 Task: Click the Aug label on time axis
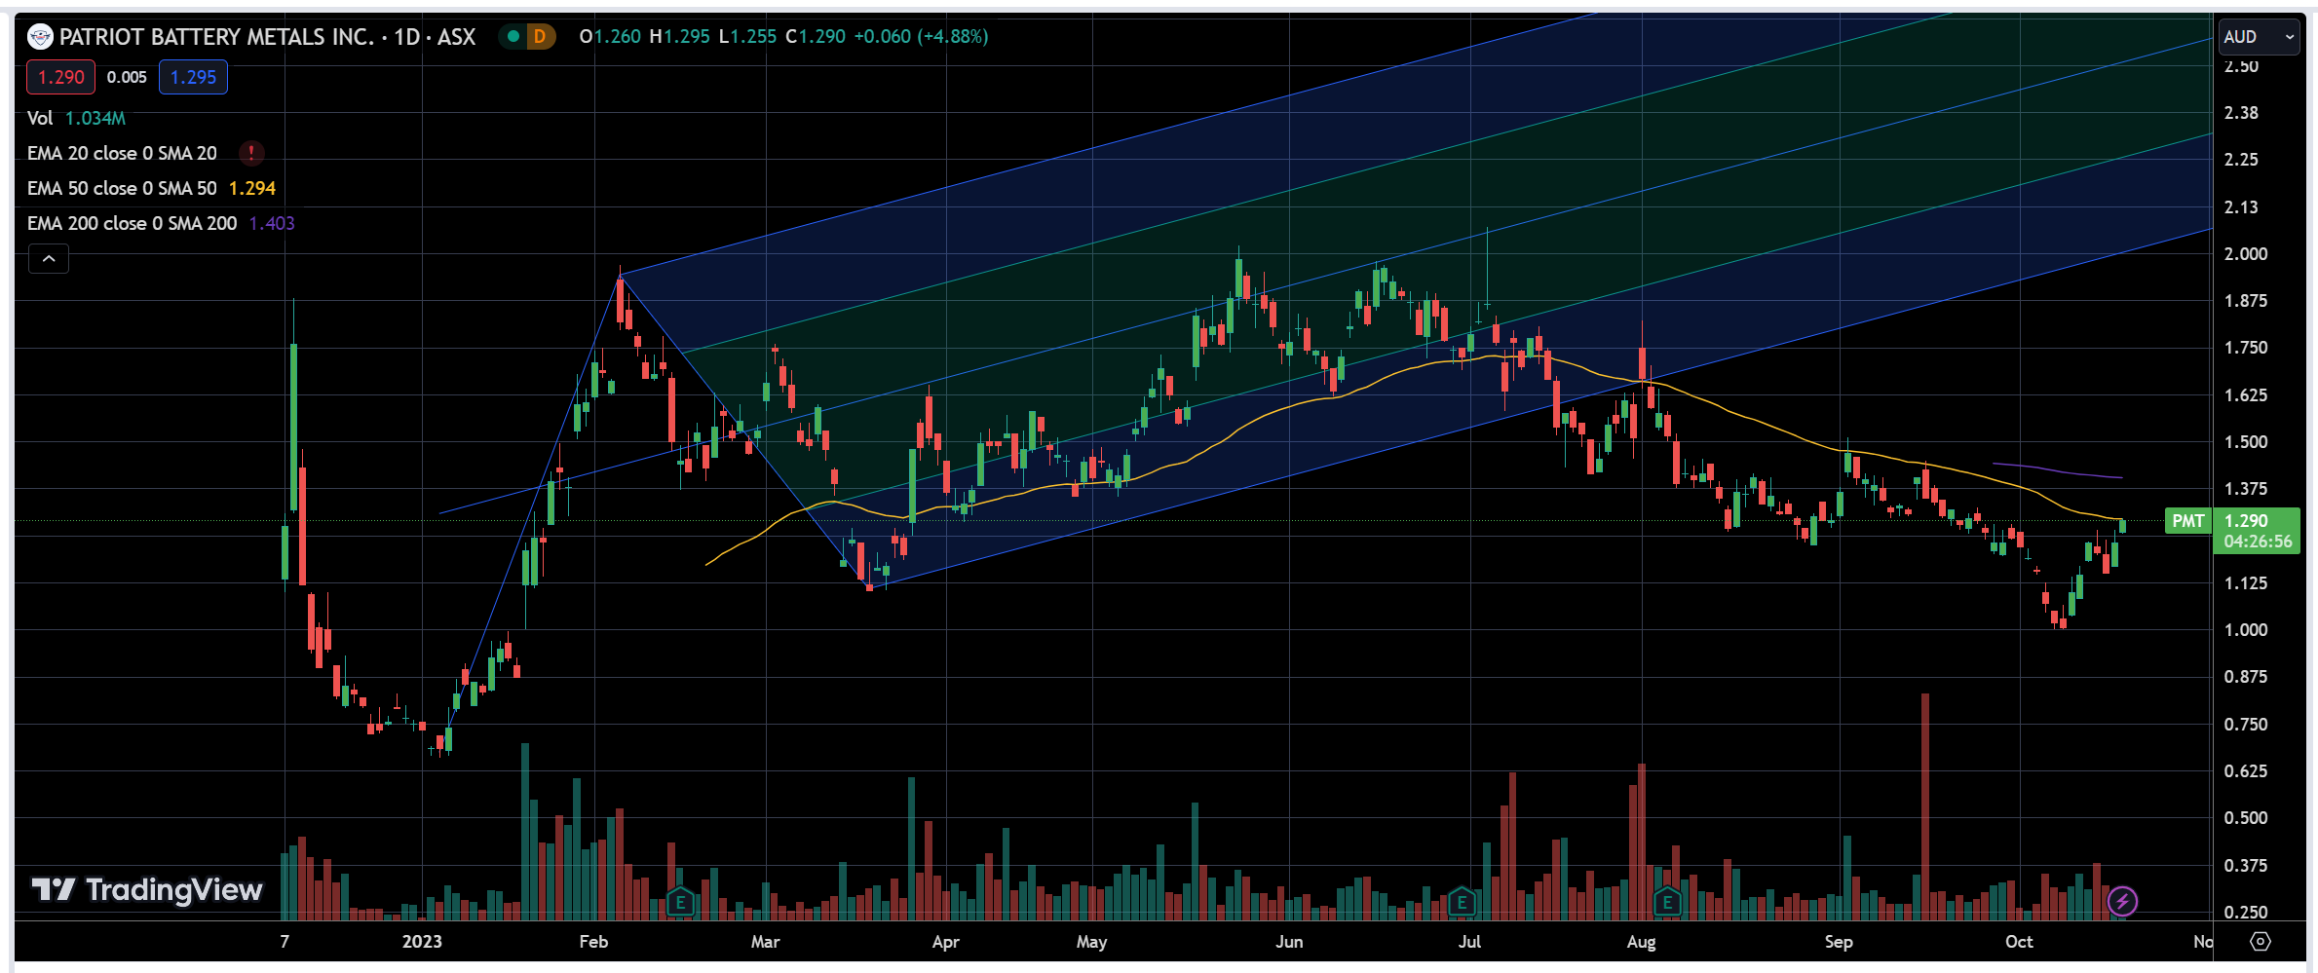1641,942
